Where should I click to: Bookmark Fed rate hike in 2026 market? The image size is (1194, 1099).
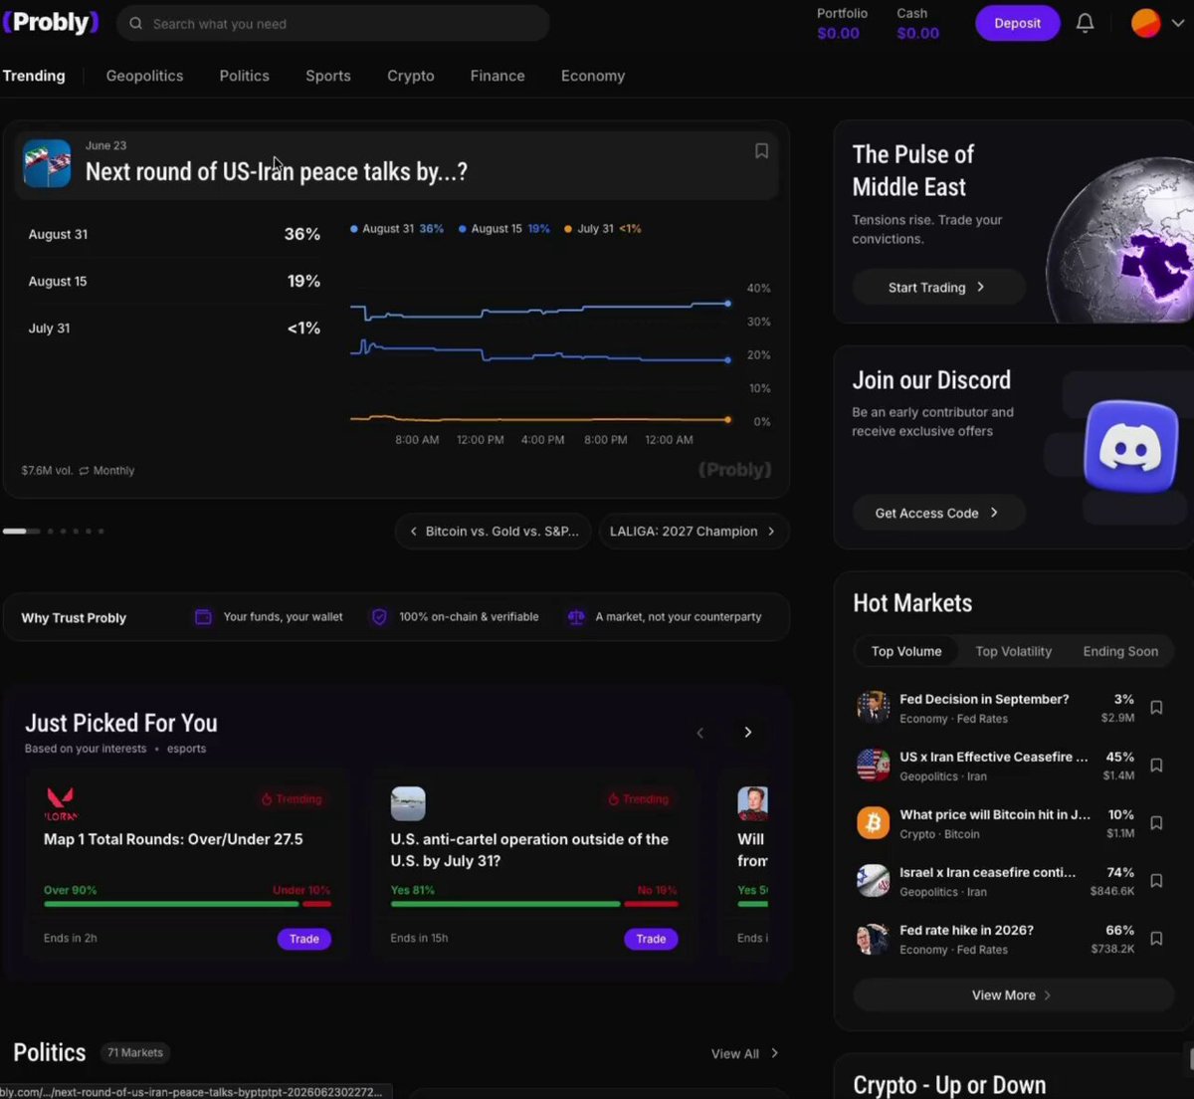tap(1156, 939)
